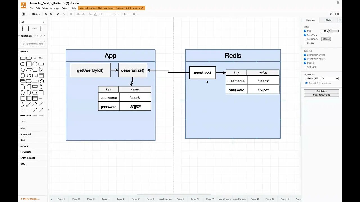The width and height of the screenshot is (360, 202).
Task: Click the Scratchpad help question icon
Action: [x=35, y=36]
